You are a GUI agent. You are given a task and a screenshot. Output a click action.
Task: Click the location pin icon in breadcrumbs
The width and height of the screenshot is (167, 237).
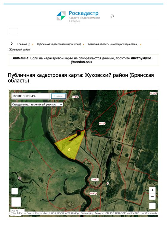click(x=12, y=44)
